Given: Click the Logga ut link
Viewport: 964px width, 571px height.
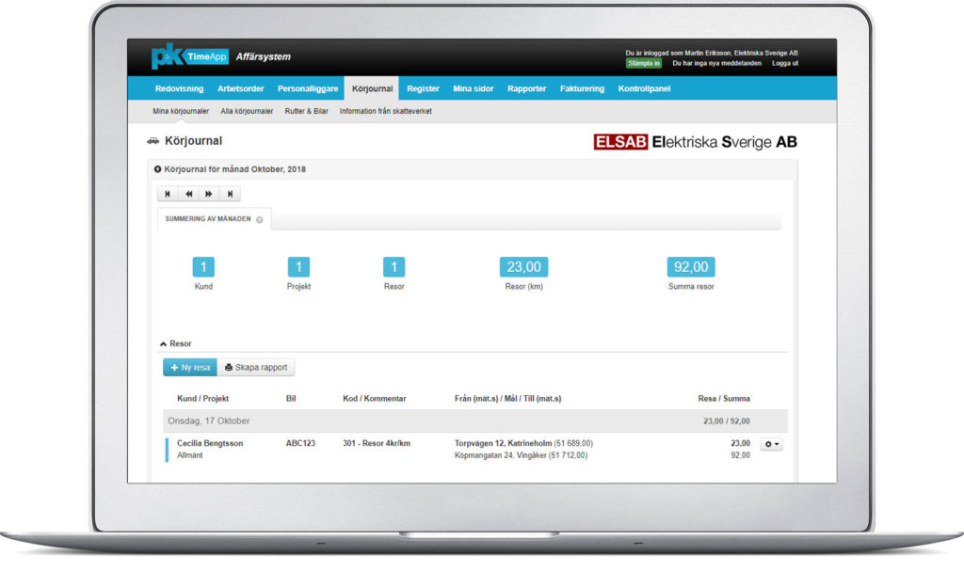Looking at the screenshot, I should tap(784, 63).
